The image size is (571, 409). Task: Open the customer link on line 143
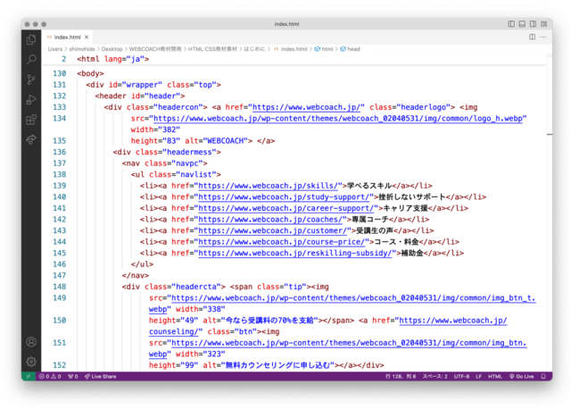tap(272, 230)
